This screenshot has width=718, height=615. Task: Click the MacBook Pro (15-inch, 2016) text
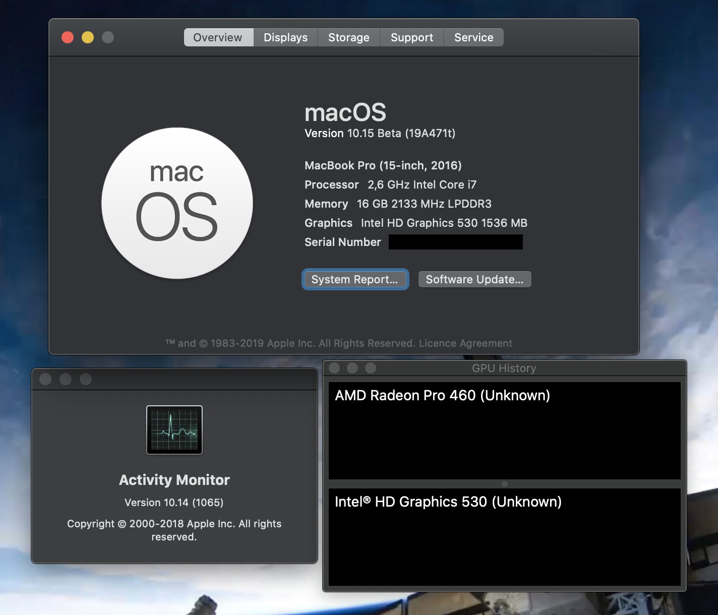(x=383, y=165)
